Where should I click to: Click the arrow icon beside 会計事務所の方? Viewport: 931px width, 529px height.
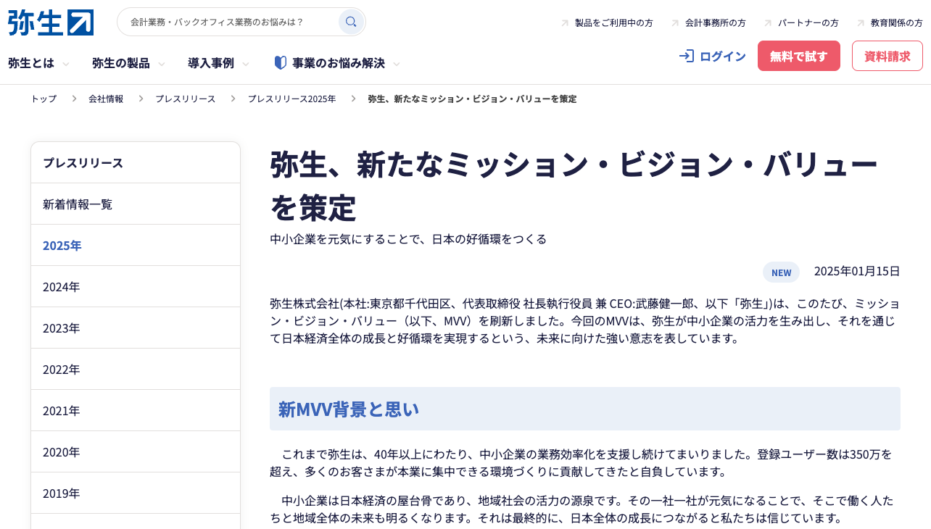(675, 23)
